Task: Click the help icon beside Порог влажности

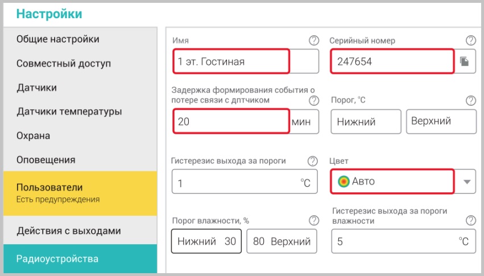Action: pos(313,220)
